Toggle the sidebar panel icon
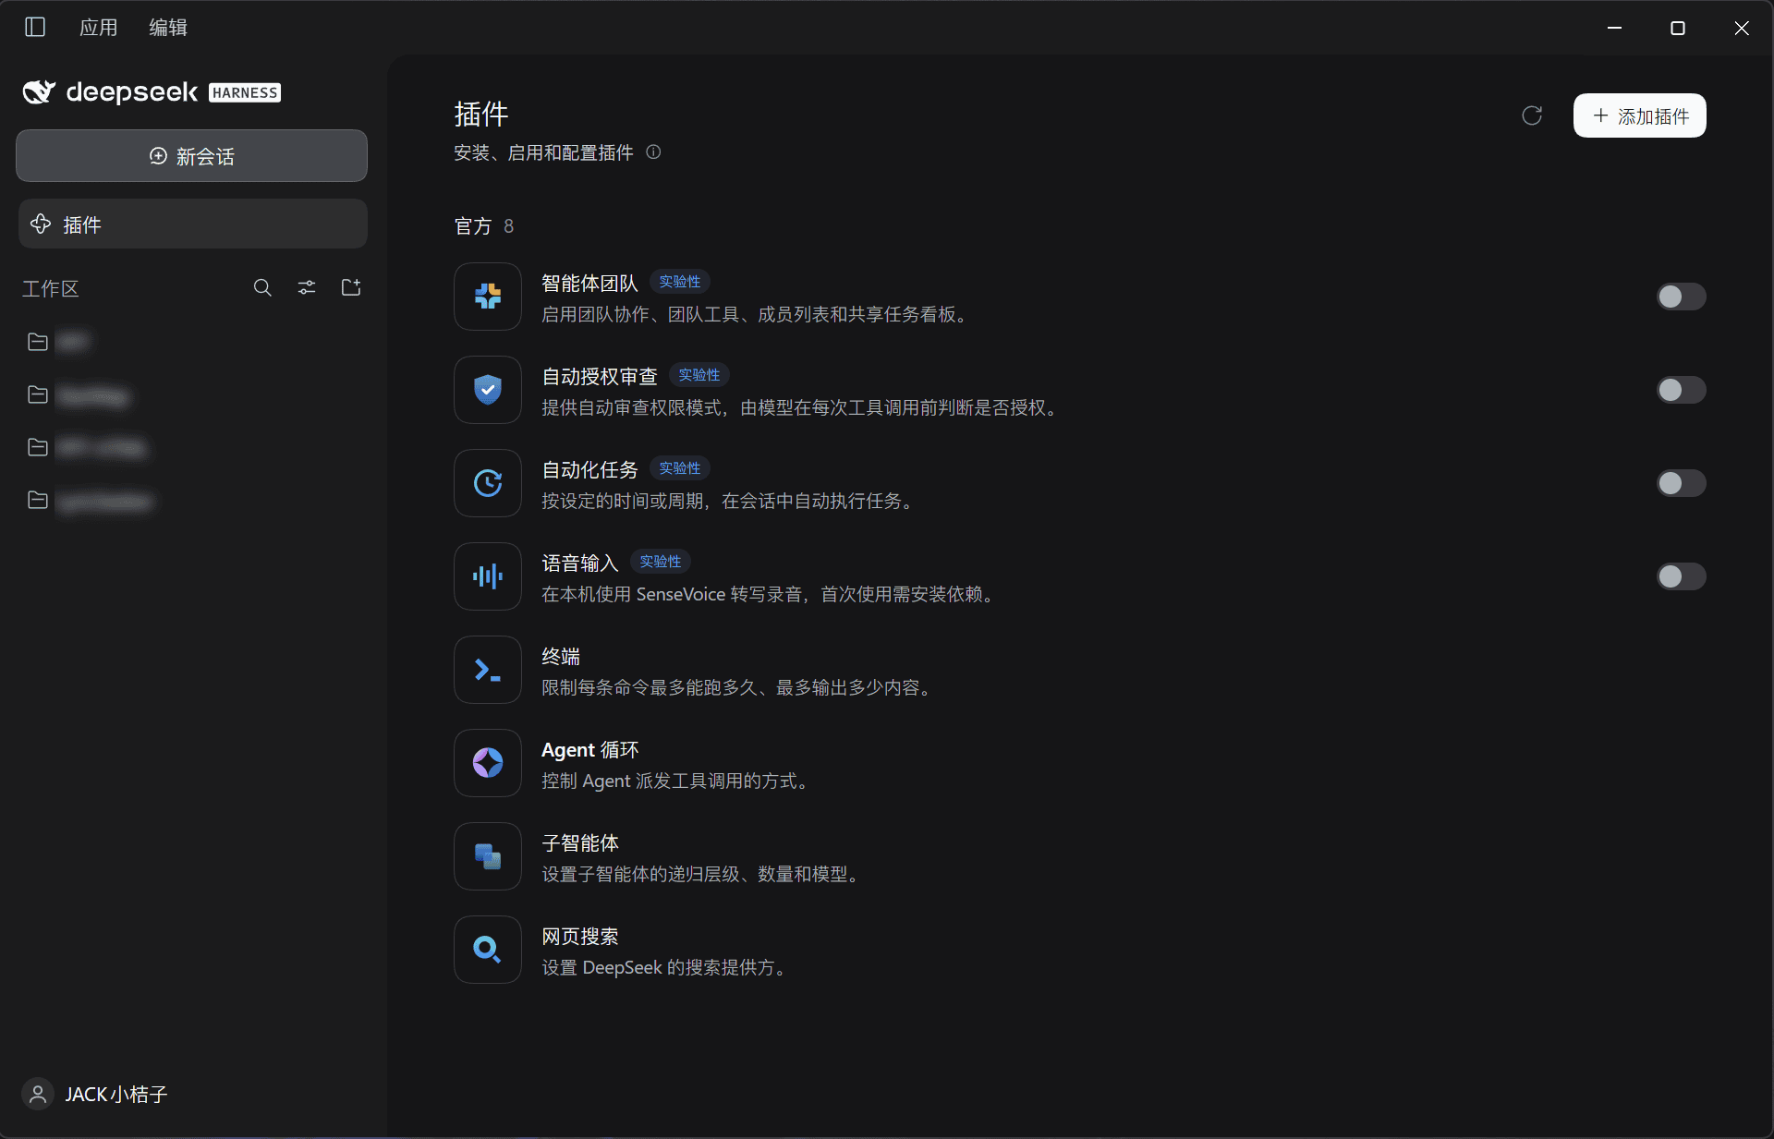This screenshot has height=1139, width=1774. (35, 27)
